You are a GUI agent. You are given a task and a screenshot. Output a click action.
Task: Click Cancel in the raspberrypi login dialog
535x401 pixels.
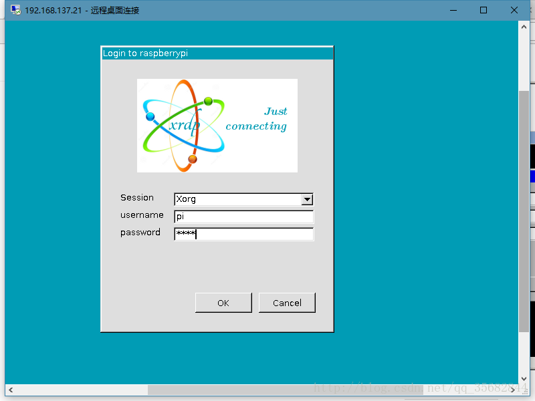click(x=287, y=303)
